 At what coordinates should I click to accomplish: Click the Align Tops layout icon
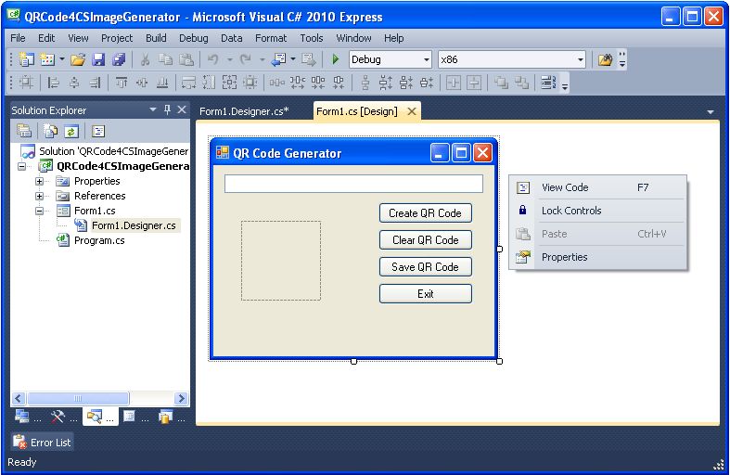122,83
